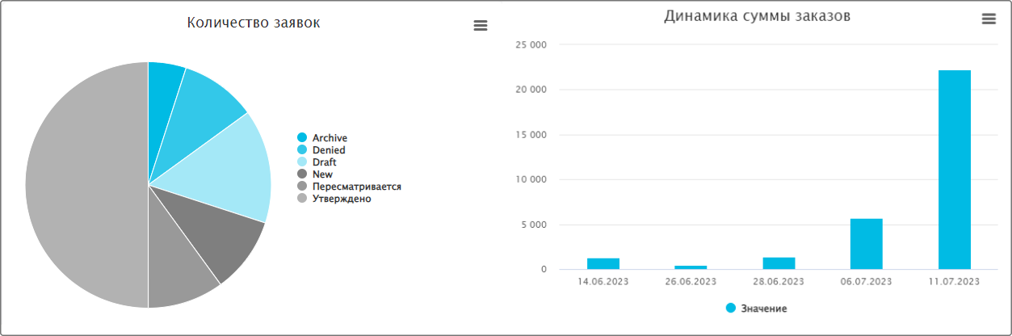Hide the New series via legend
The height and width of the screenshot is (336, 1012).
(x=322, y=174)
